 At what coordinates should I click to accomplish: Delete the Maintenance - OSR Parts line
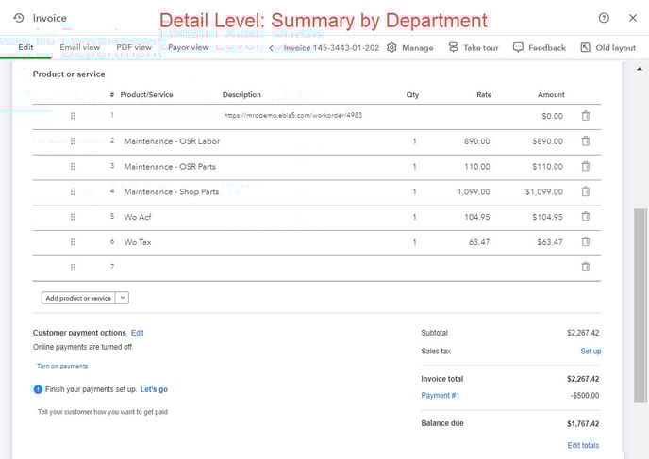click(585, 166)
